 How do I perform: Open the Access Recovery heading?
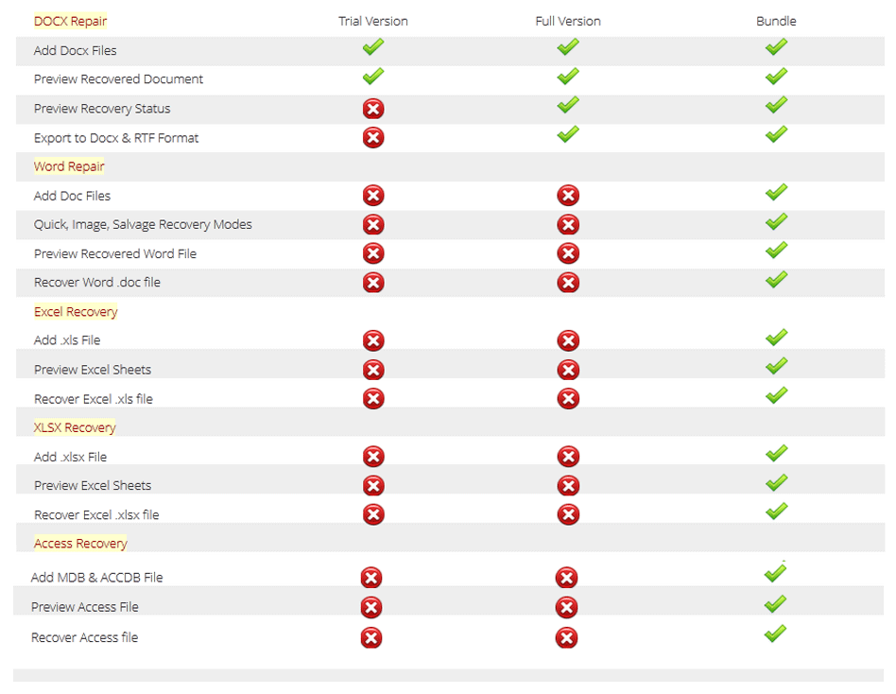[80, 543]
